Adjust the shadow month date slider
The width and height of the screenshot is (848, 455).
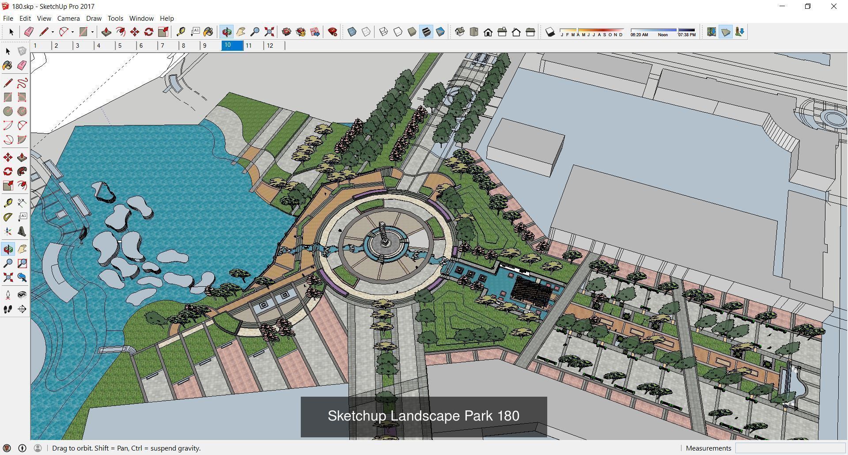592,32
